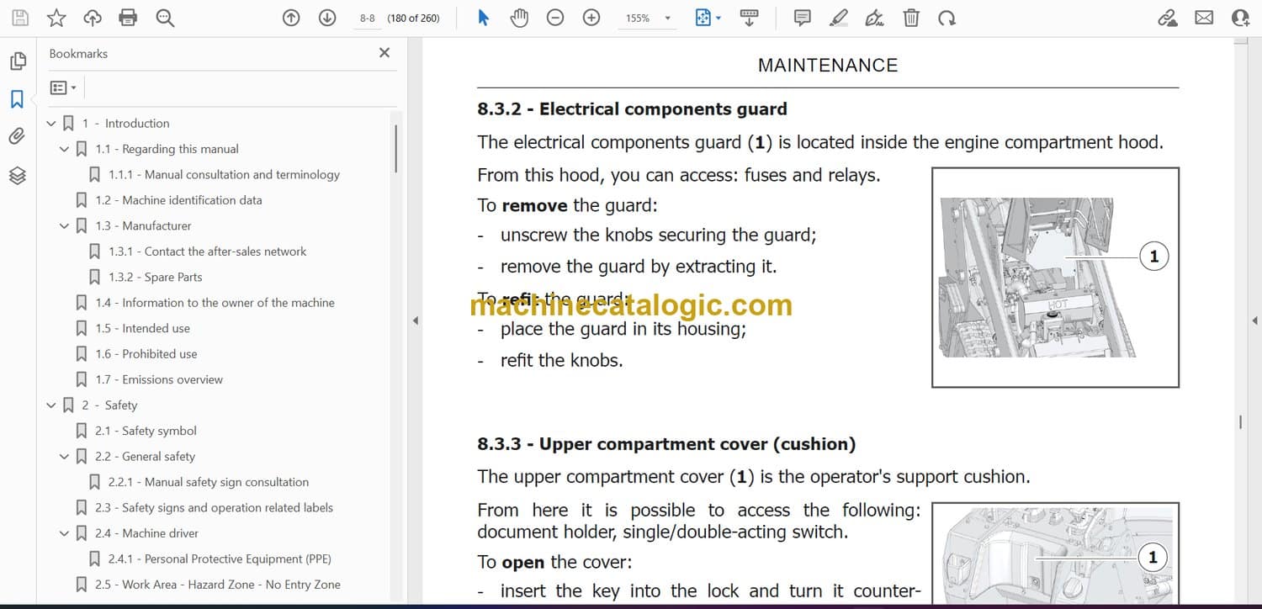The height and width of the screenshot is (609, 1262).
Task: Go to the next page using down arrow
Action: (x=327, y=18)
